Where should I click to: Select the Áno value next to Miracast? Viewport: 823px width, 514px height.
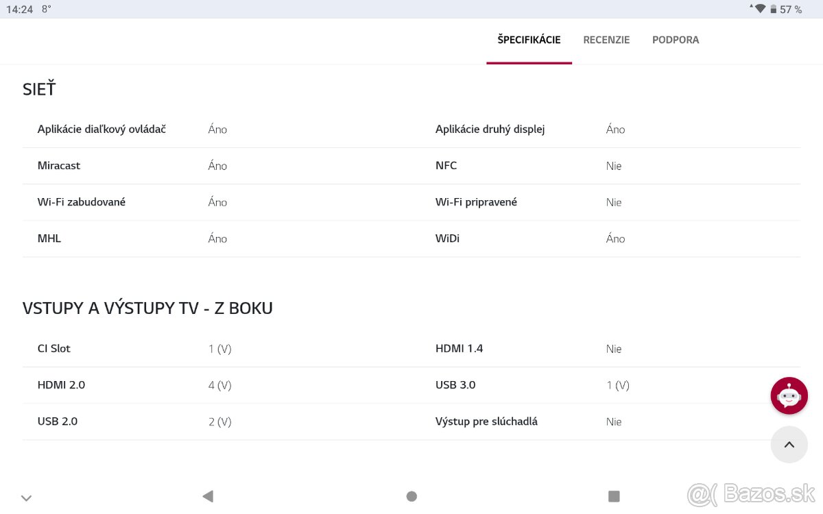217,165
